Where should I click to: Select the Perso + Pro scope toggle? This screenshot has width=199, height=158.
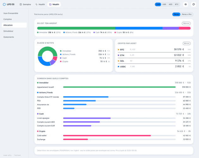[x=187, y=14]
